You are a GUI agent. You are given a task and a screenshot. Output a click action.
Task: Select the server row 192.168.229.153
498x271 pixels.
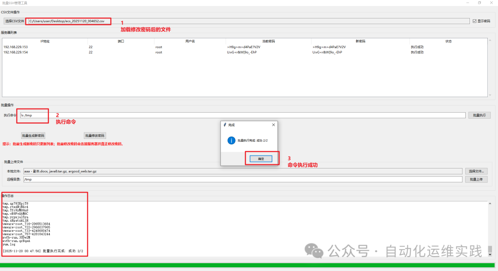244,47
